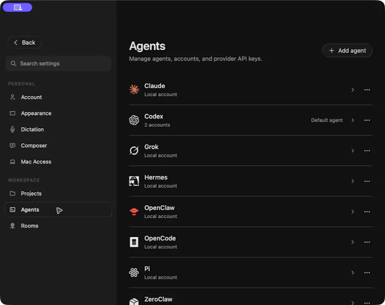Viewport: 385px width, 305px height.
Task: Open the Grok three-dot menu
Action: coord(367,151)
